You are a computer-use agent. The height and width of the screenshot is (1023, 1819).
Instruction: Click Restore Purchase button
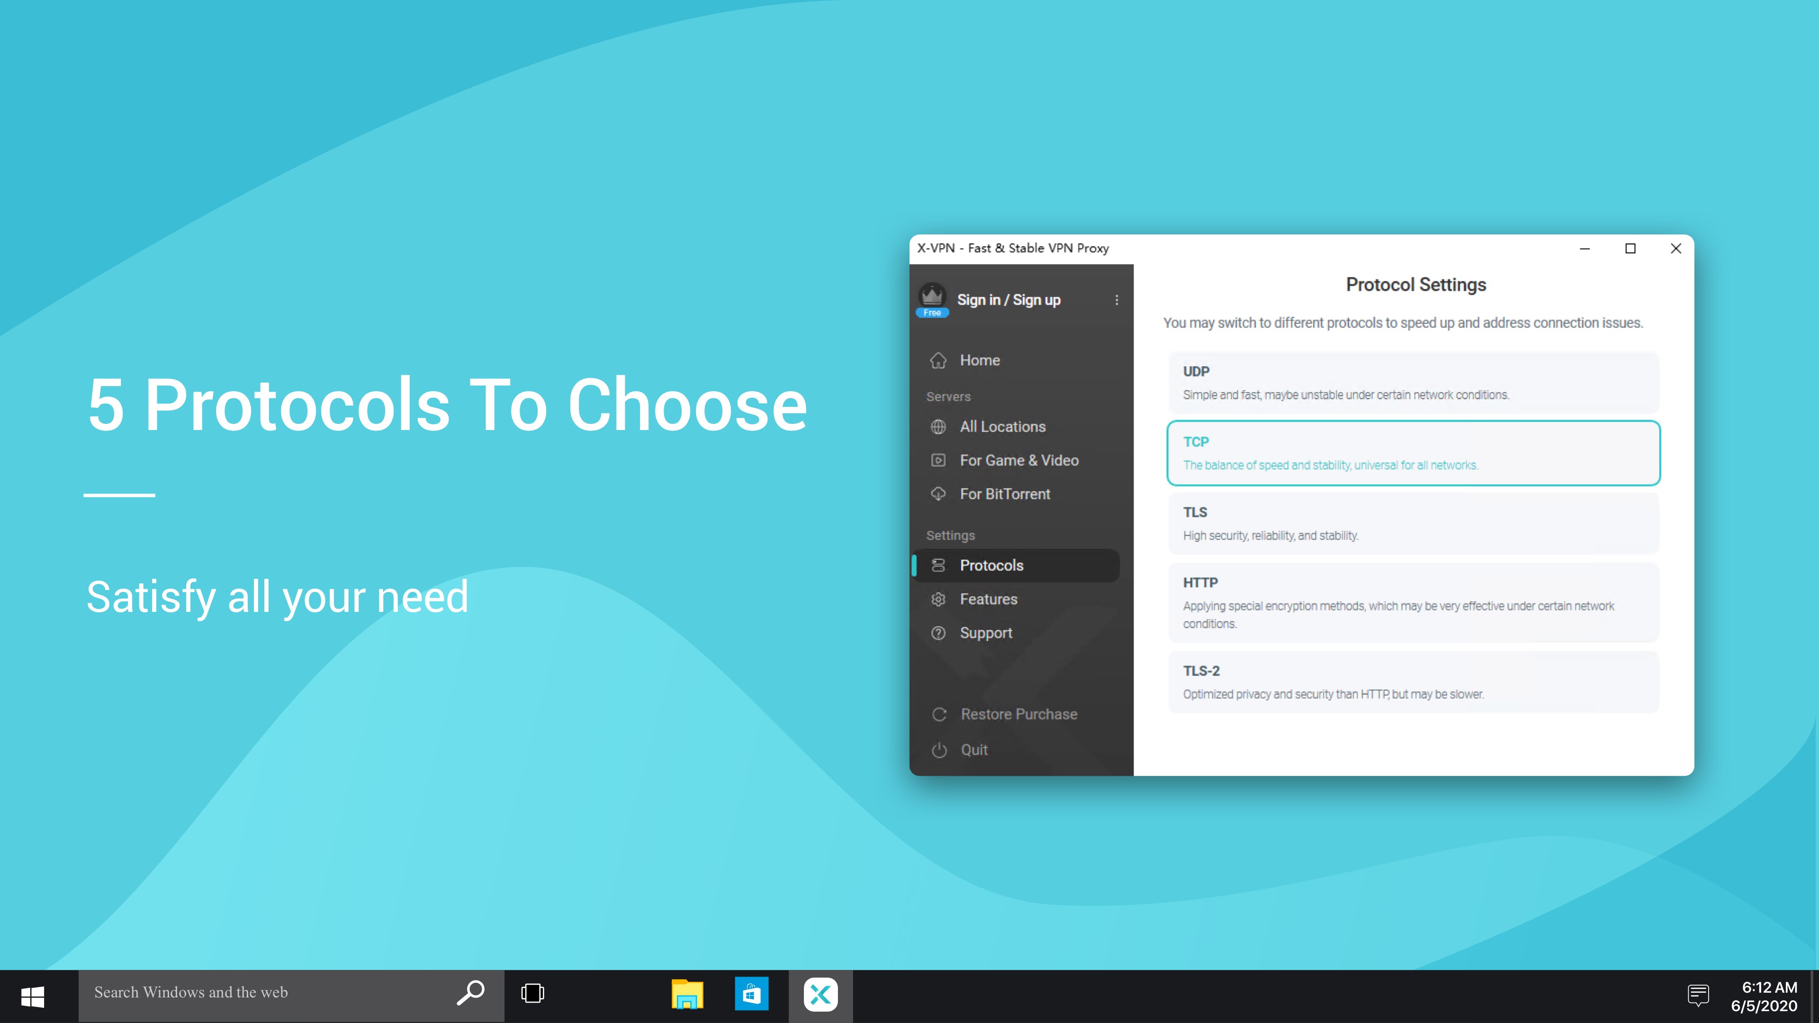[x=1018, y=715]
